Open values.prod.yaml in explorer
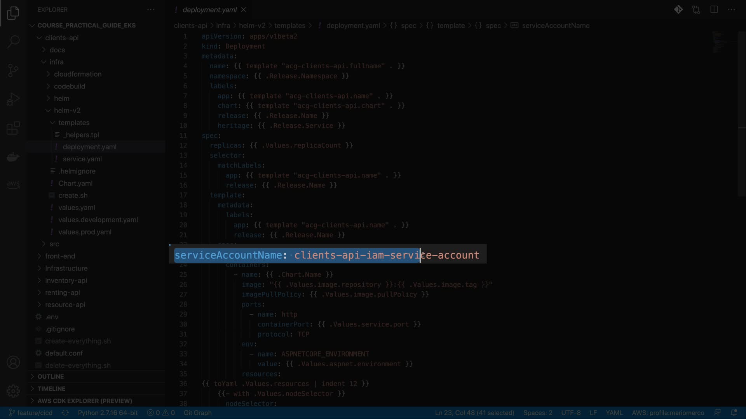746x419 pixels. pyautogui.click(x=85, y=232)
